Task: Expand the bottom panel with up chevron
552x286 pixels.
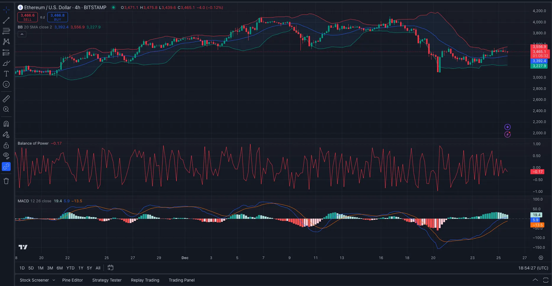Action: [535, 280]
